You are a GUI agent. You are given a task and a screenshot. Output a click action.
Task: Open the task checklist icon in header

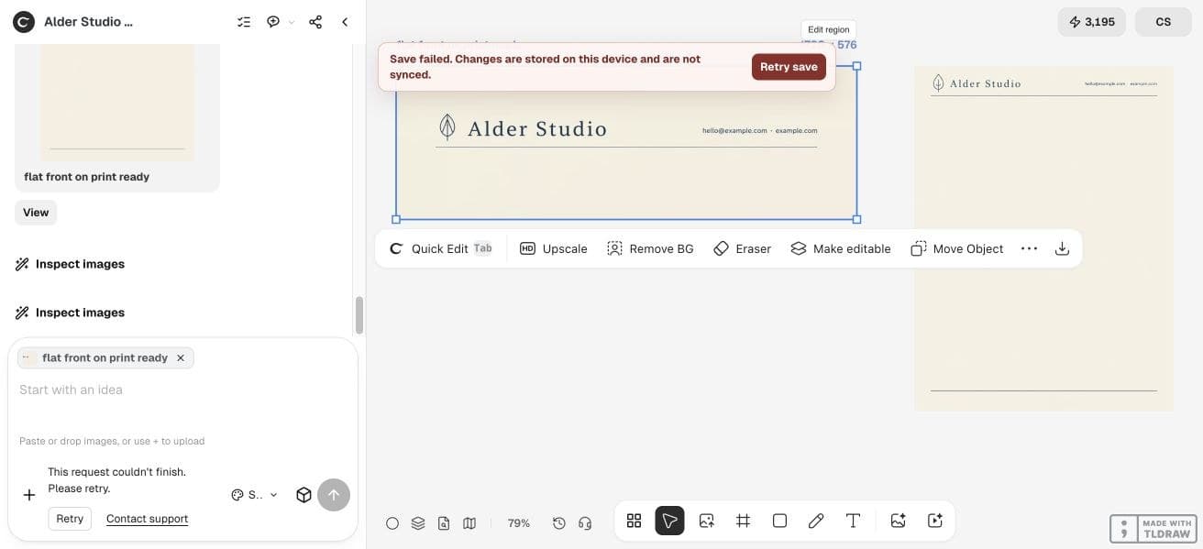click(244, 22)
